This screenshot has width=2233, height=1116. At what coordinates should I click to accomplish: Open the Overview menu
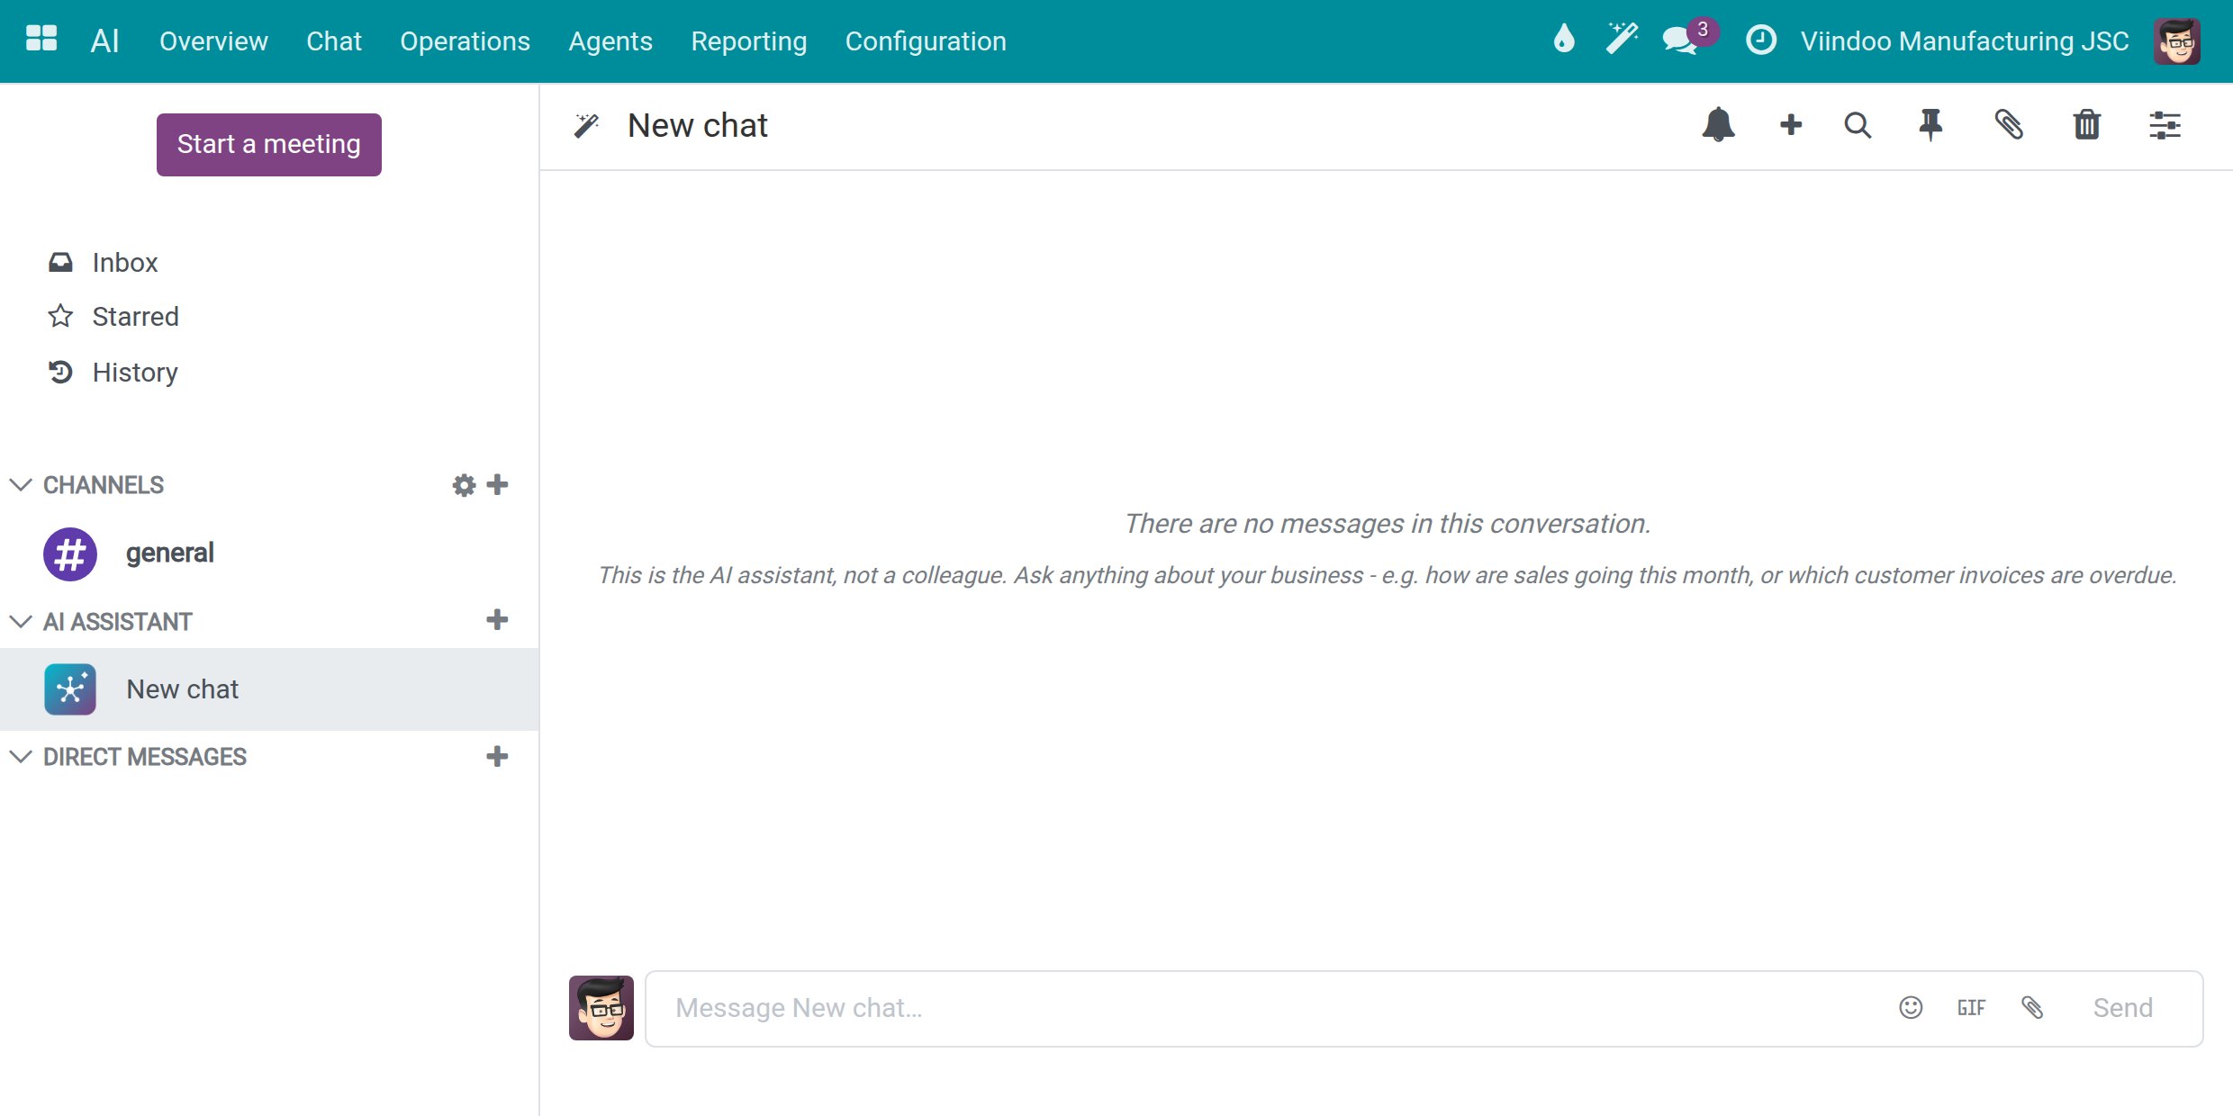pyautogui.click(x=213, y=41)
